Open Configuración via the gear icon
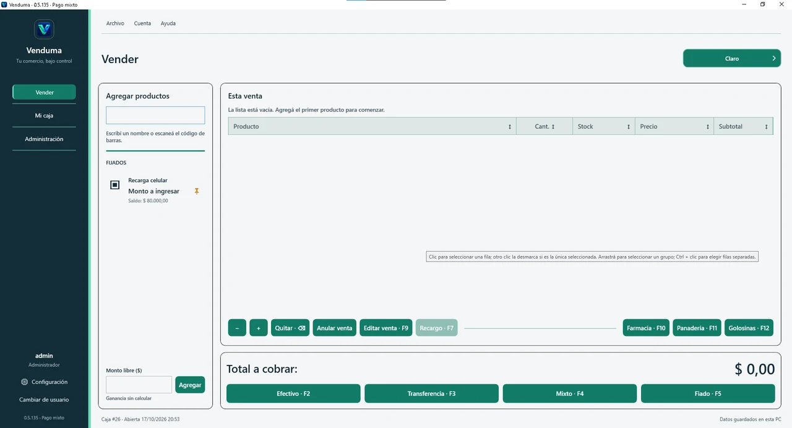This screenshot has width=792, height=428. (x=25, y=382)
